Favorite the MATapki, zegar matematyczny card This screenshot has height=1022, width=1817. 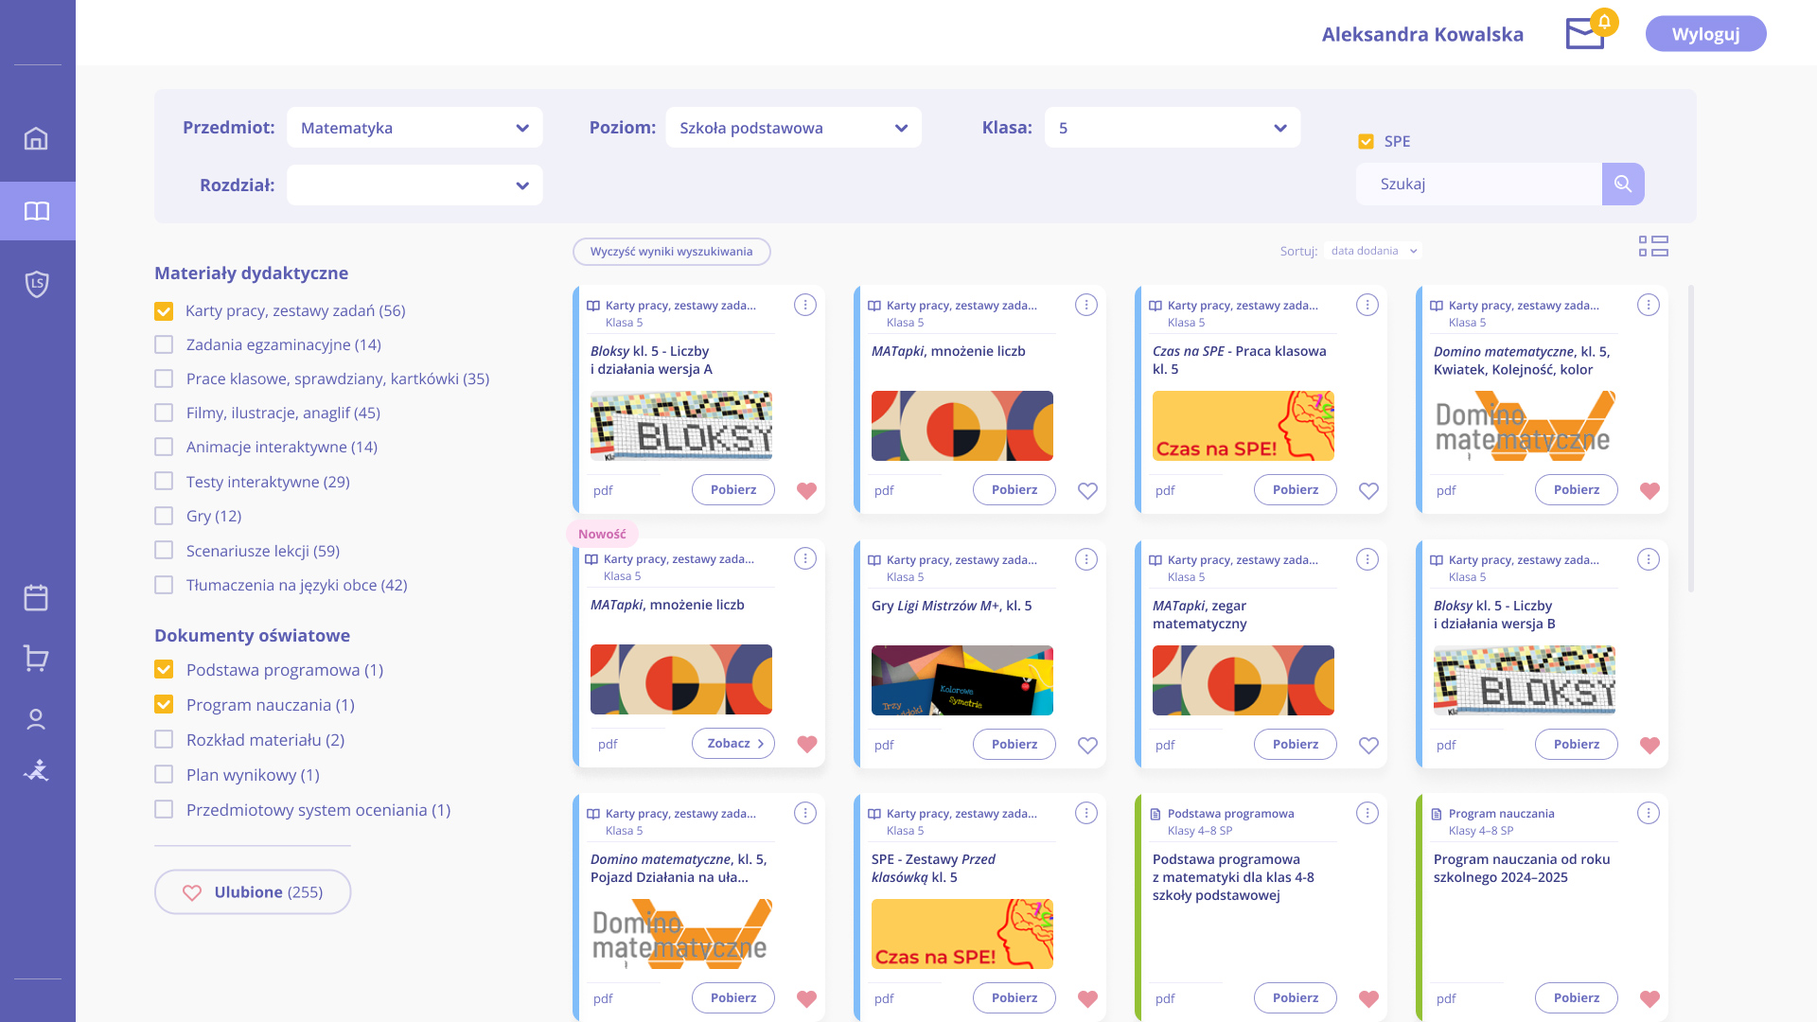coord(1368,746)
